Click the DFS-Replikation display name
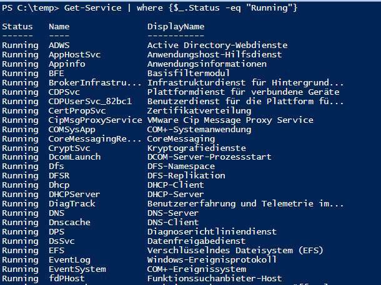This screenshot has width=381, height=285. 186,176
